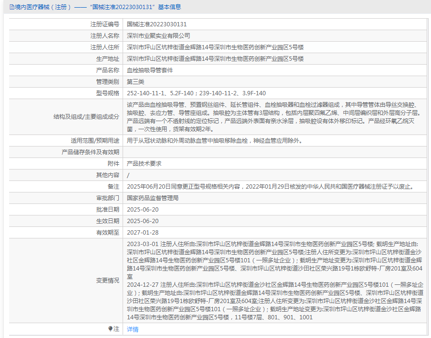Click the remark text beginning 2025年06月20日同意更正
Viewport: 431px width, 338px height.
[x=271, y=187]
